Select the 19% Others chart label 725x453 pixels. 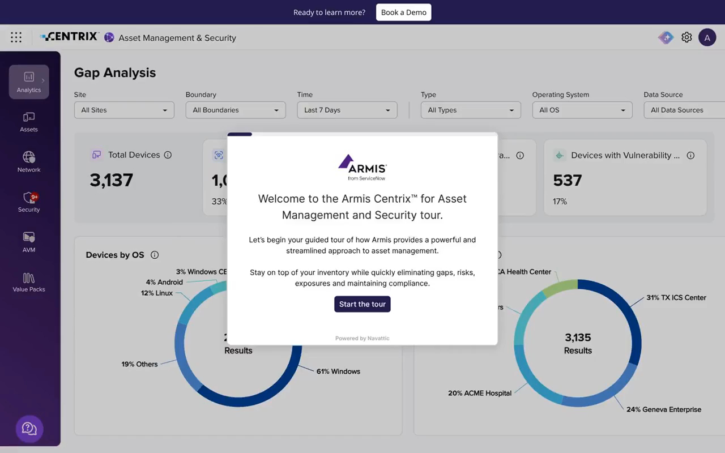point(139,364)
